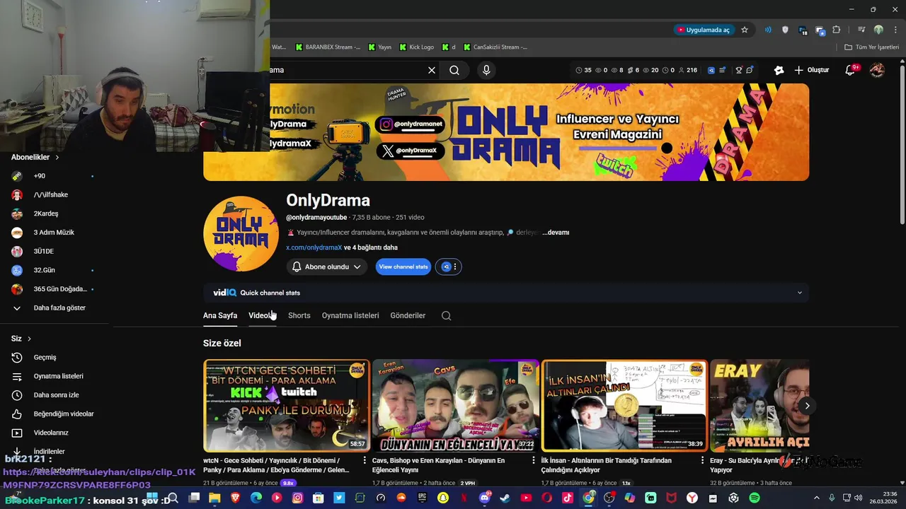Open Chrome media control music icon
The height and width of the screenshot is (509, 906).
pos(861,30)
